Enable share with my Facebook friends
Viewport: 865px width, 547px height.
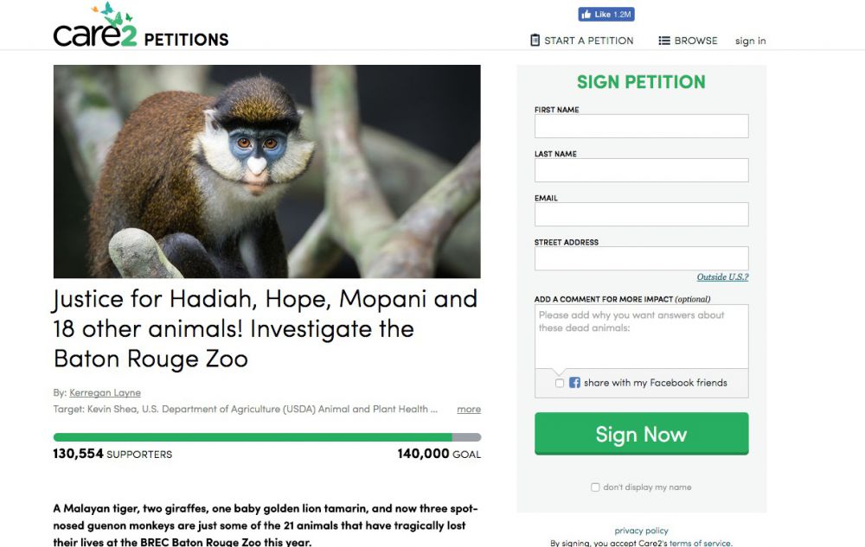tap(559, 382)
